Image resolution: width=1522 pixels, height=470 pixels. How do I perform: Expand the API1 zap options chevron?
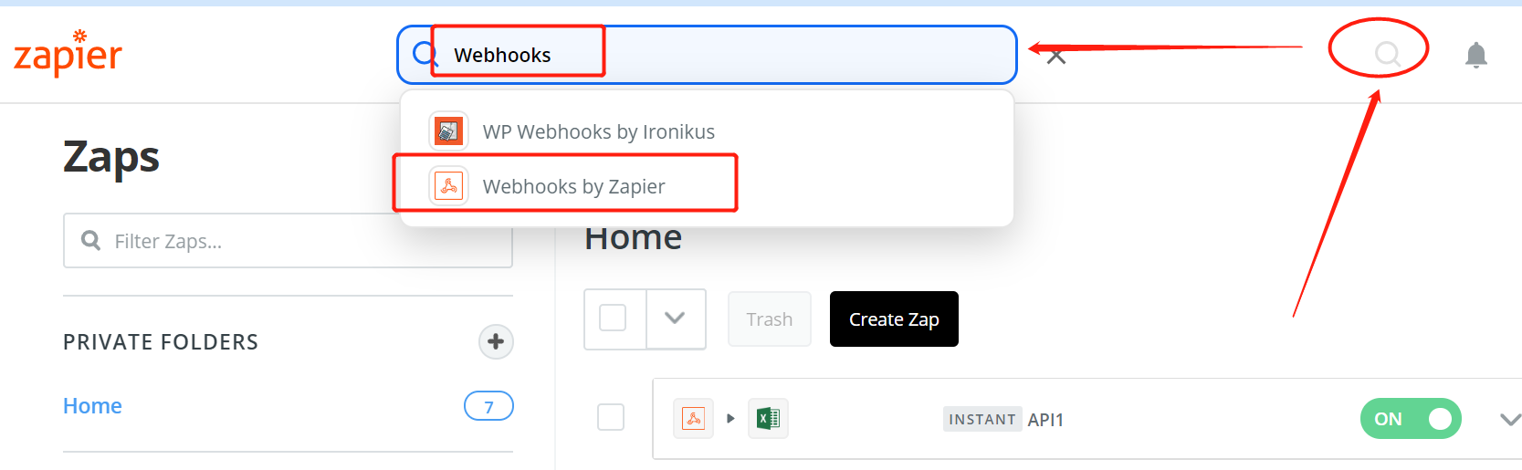[x=1509, y=420]
